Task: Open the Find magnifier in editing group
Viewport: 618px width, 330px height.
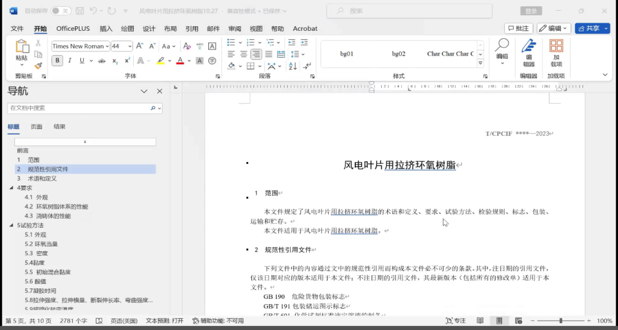Action: [x=502, y=46]
